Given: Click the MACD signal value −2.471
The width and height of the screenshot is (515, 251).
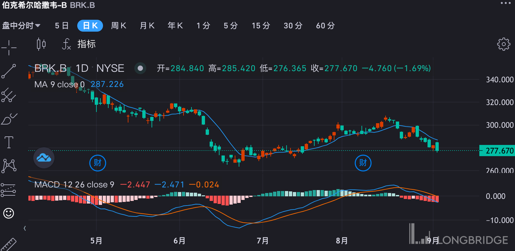Looking at the screenshot, I should [x=170, y=184].
